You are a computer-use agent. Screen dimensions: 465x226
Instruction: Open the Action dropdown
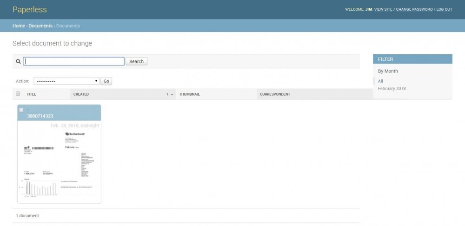[x=66, y=81]
